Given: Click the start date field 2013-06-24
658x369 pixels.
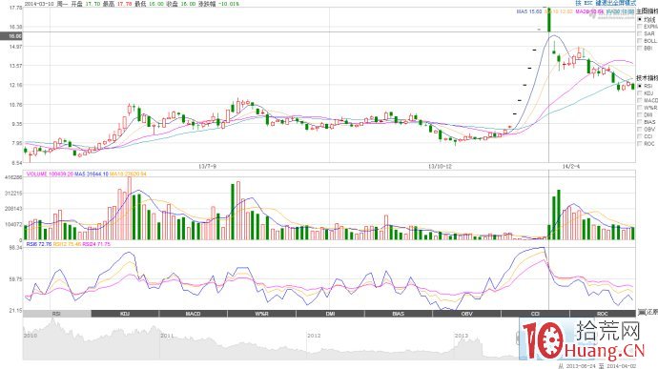Looking at the screenshot, I should coord(581,366).
